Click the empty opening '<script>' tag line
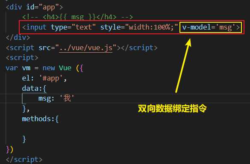 (x=22, y=58)
